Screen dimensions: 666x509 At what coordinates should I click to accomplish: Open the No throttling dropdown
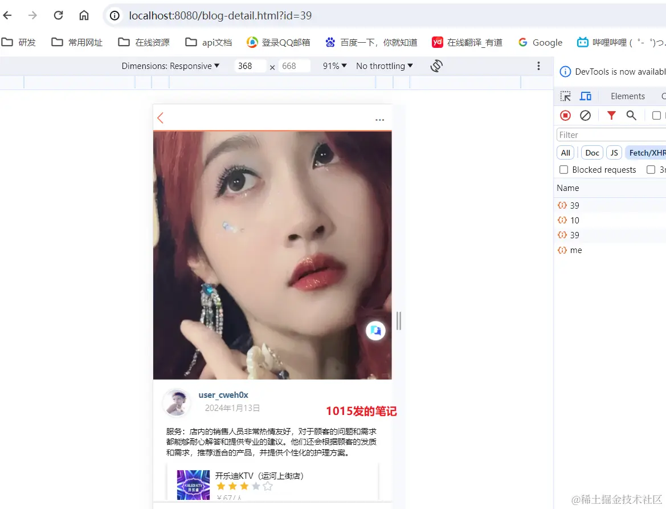click(x=385, y=66)
